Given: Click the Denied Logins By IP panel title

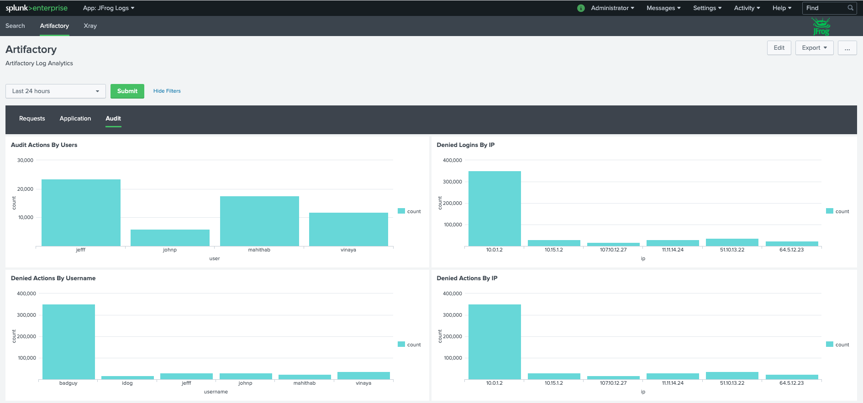Looking at the screenshot, I should tap(466, 145).
